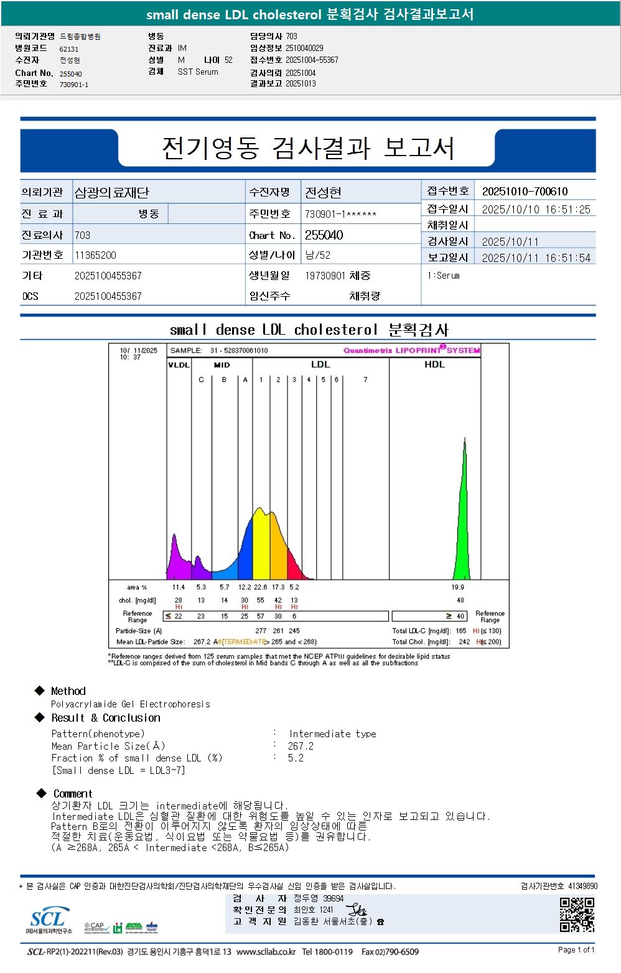The height and width of the screenshot is (973, 621).
Task: Click the diamond bullet beside Comment
Action: click(x=42, y=793)
